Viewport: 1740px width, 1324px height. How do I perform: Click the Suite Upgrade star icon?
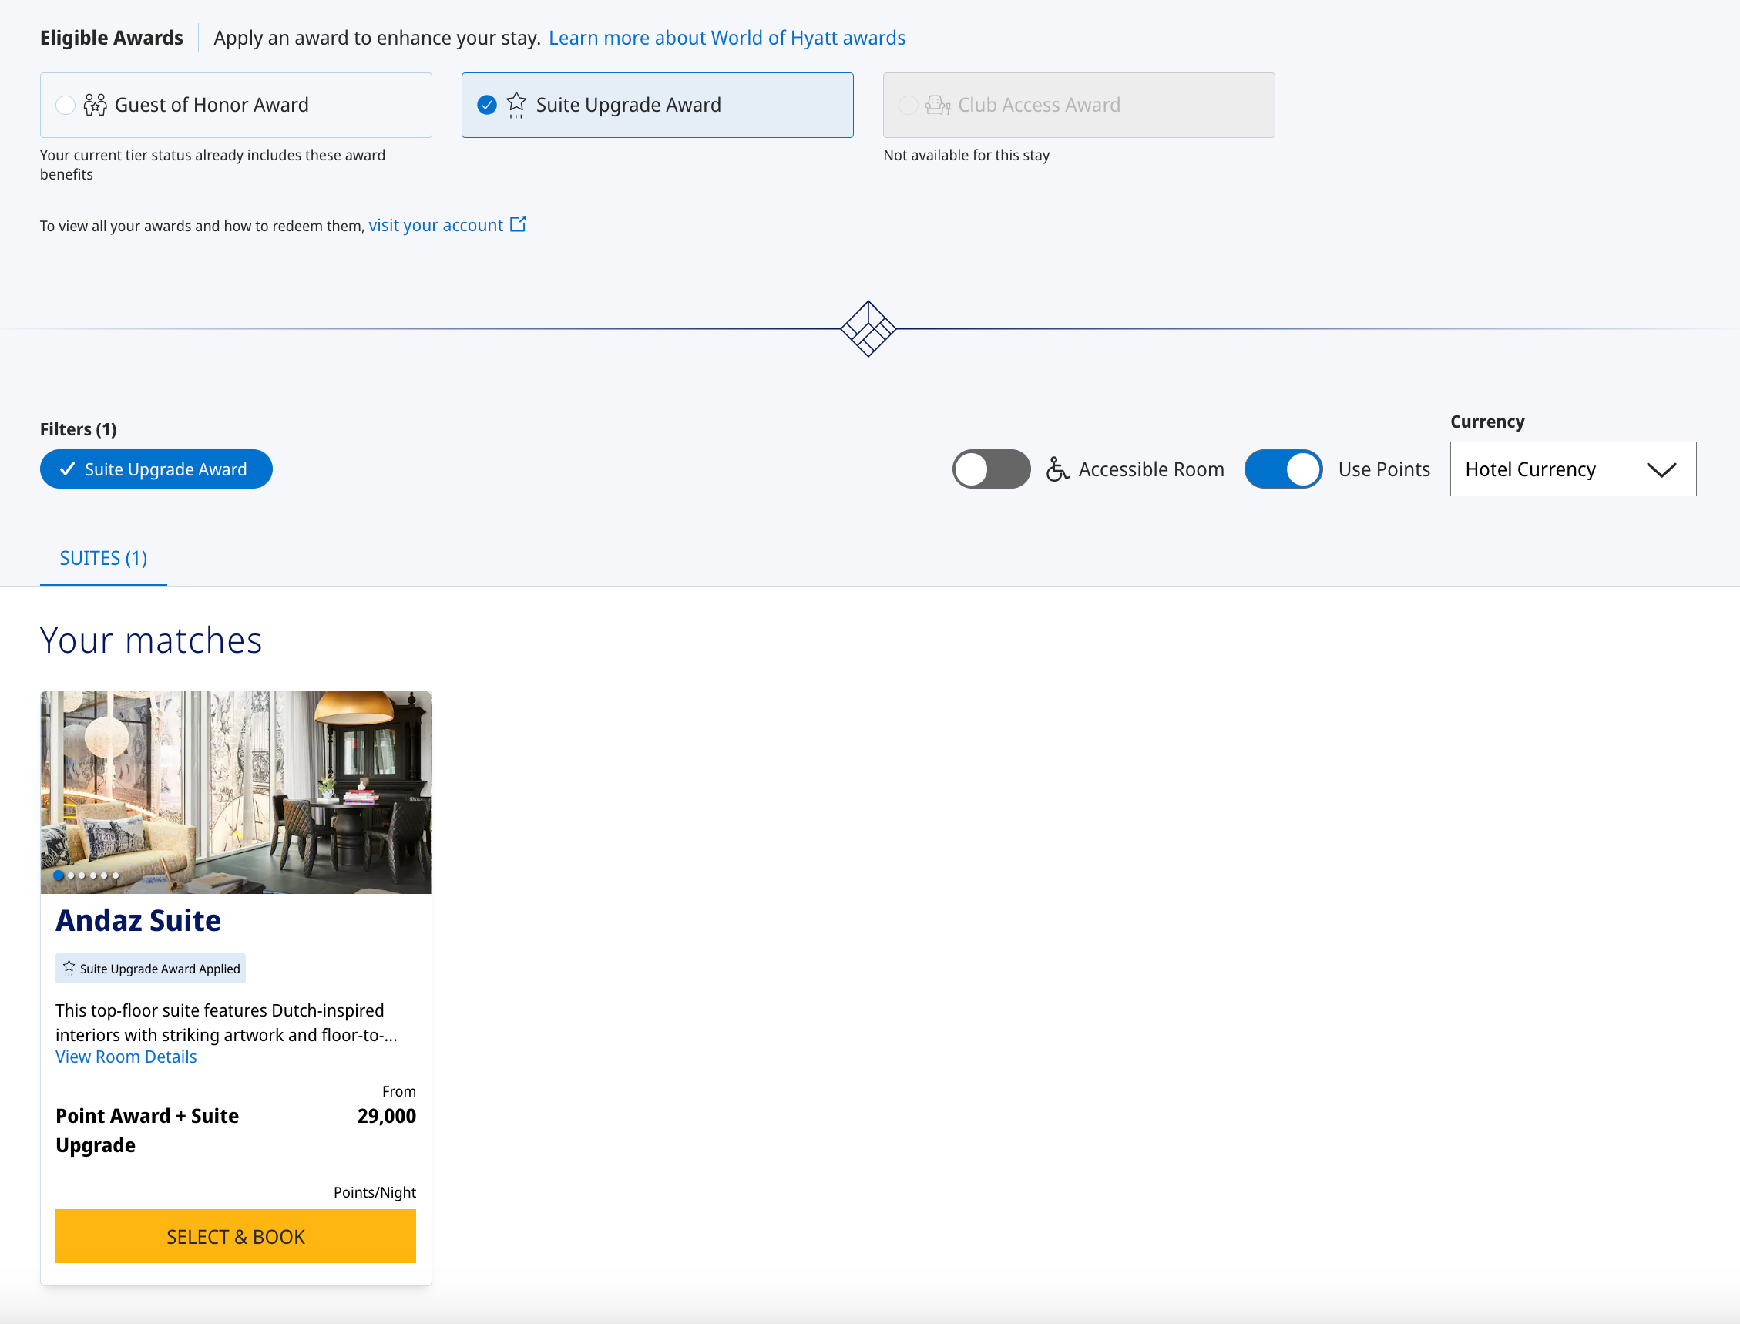point(516,104)
